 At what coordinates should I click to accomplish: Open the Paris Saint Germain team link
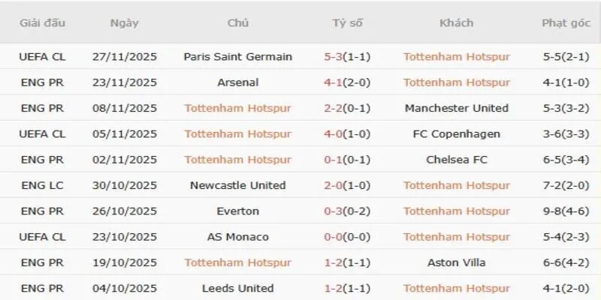coord(237,56)
